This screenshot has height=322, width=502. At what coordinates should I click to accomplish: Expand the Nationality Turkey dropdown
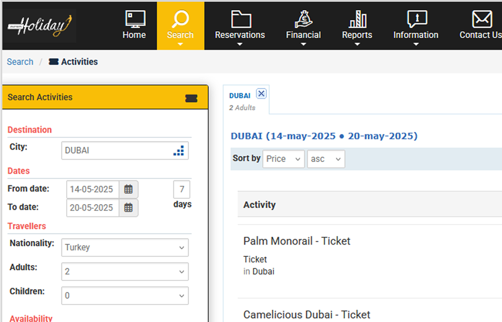click(x=125, y=248)
